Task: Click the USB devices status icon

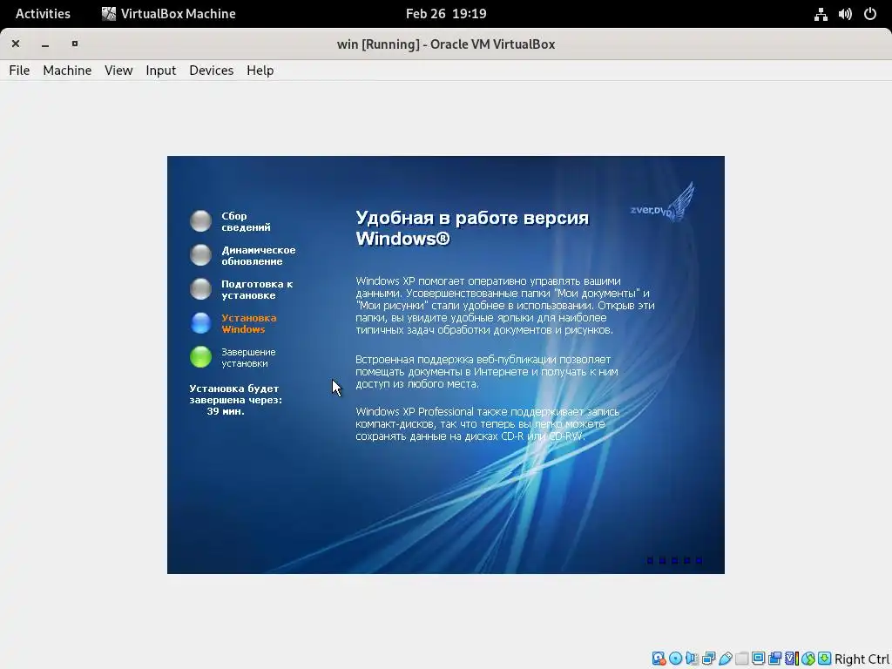Action: (726, 659)
